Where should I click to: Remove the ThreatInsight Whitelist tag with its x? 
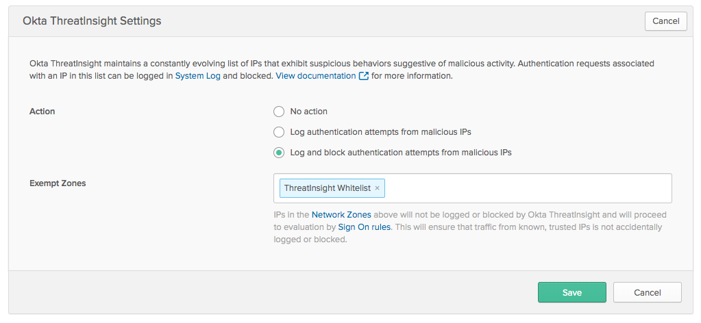point(377,188)
